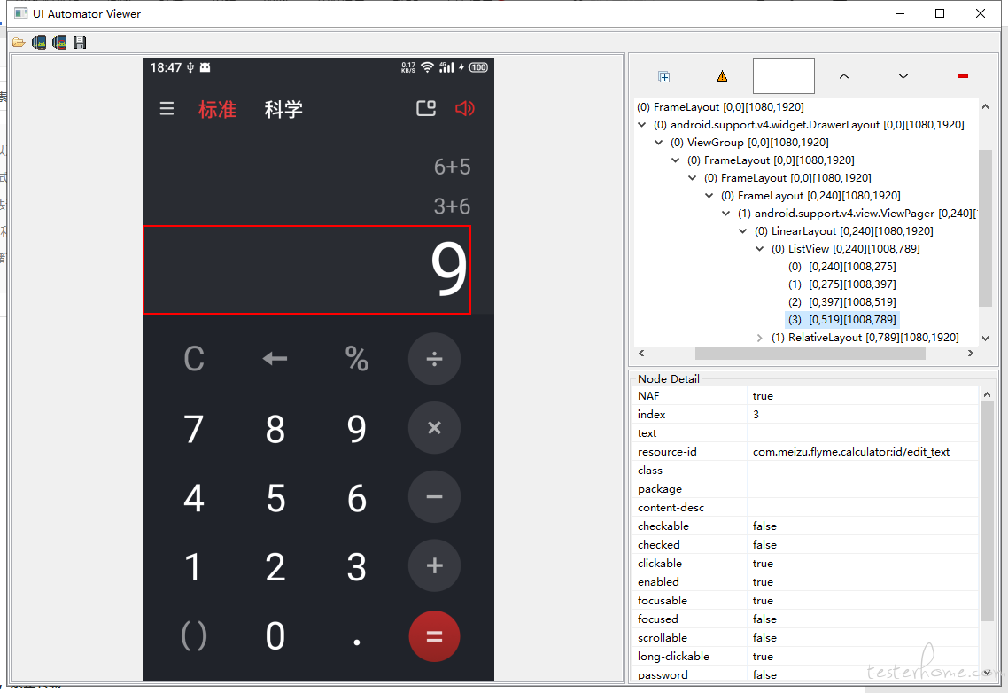
Task: Toggle the NAF nodes warning icon
Action: [x=723, y=76]
